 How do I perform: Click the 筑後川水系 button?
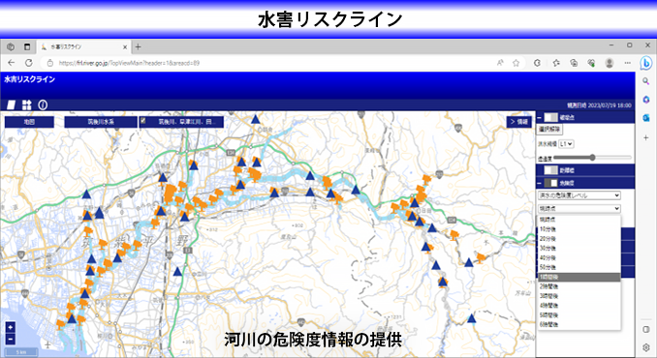pos(101,122)
